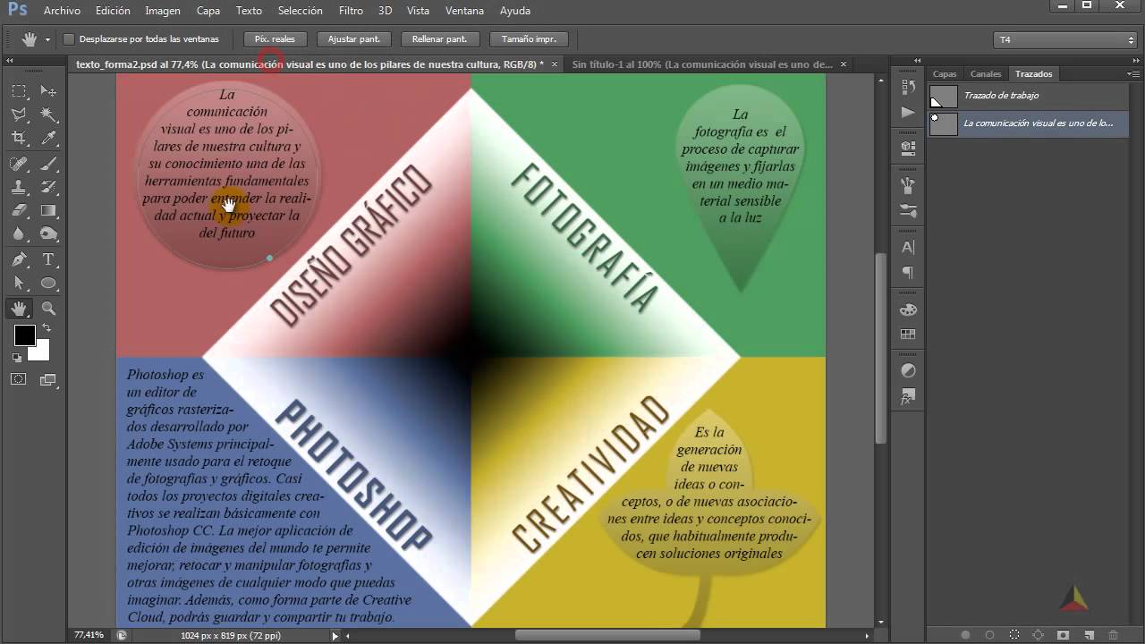Collapse the Trazados panel group to icons
This screenshot has height=644, width=1145.
pos(1134,60)
